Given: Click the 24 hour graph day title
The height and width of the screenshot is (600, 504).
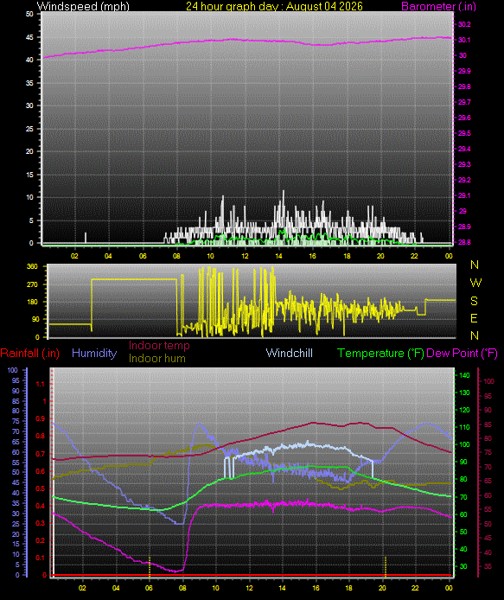Looking at the screenshot, I should 274,6.
